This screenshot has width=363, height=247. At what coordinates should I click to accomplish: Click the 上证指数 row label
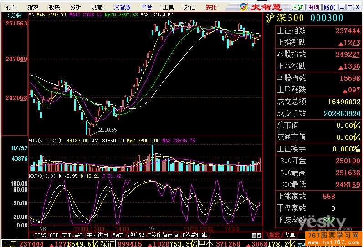point(291,30)
